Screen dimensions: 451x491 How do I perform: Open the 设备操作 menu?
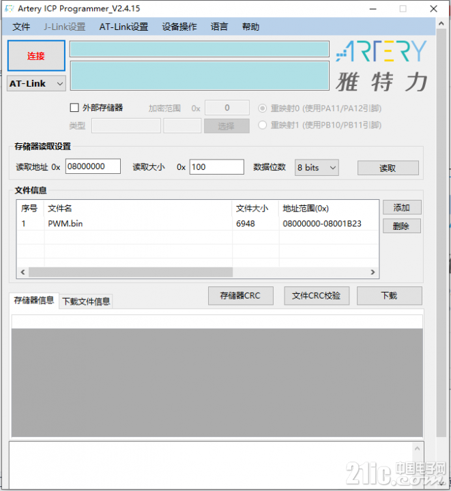coord(179,27)
